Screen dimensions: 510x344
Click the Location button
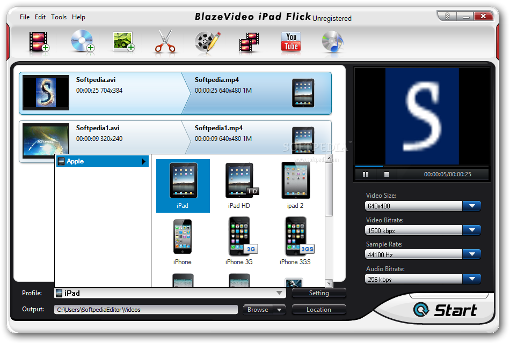coord(319,310)
